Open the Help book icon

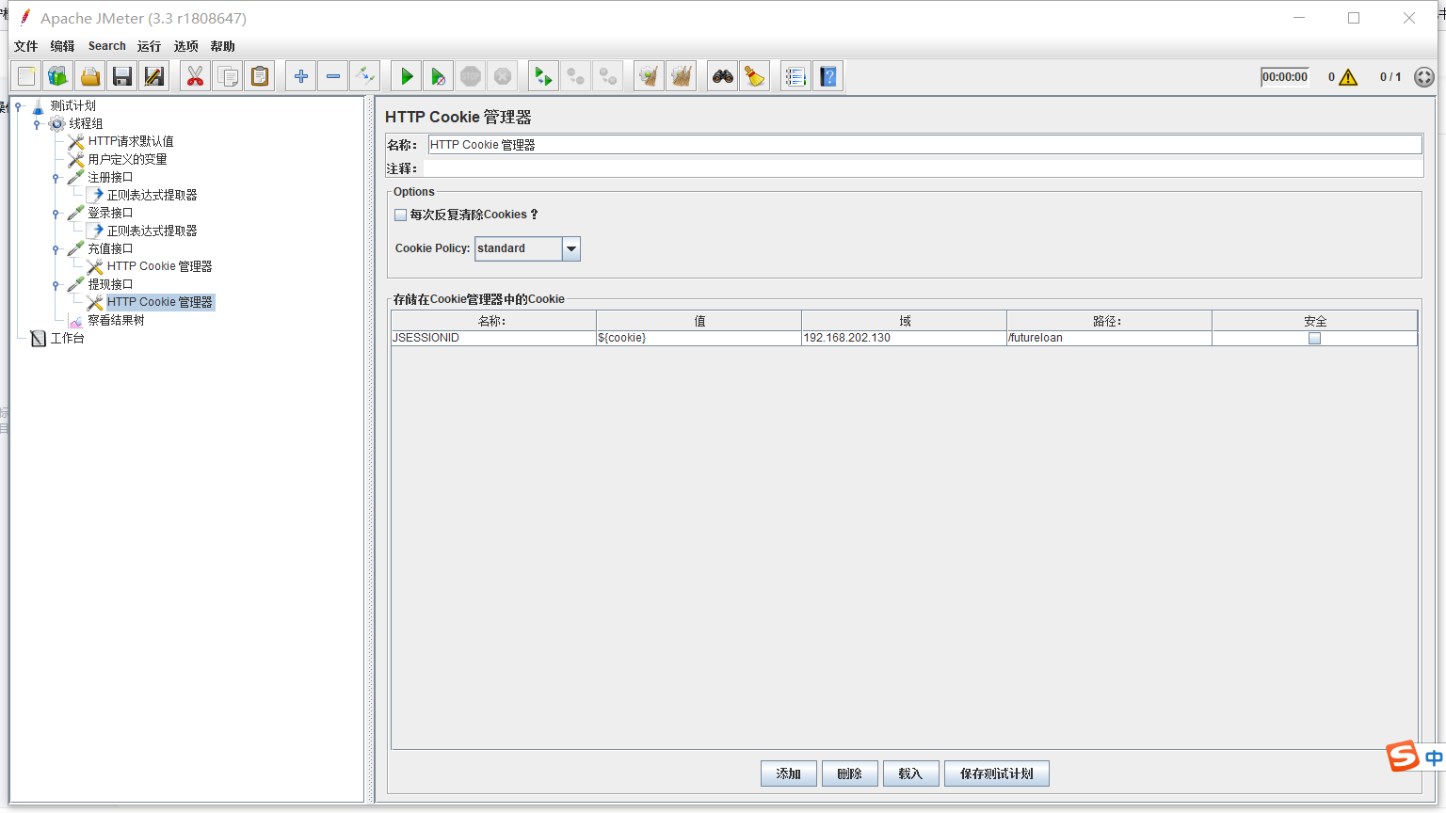point(827,76)
